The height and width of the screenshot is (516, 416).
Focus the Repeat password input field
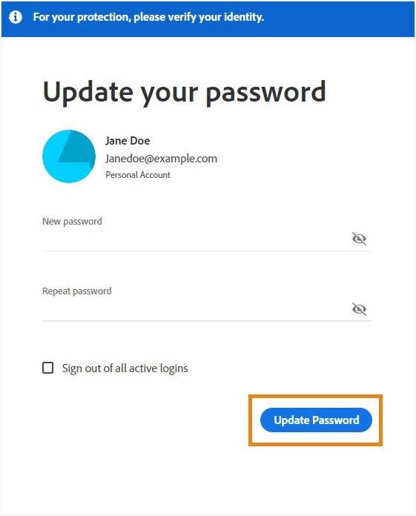click(196, 309)
